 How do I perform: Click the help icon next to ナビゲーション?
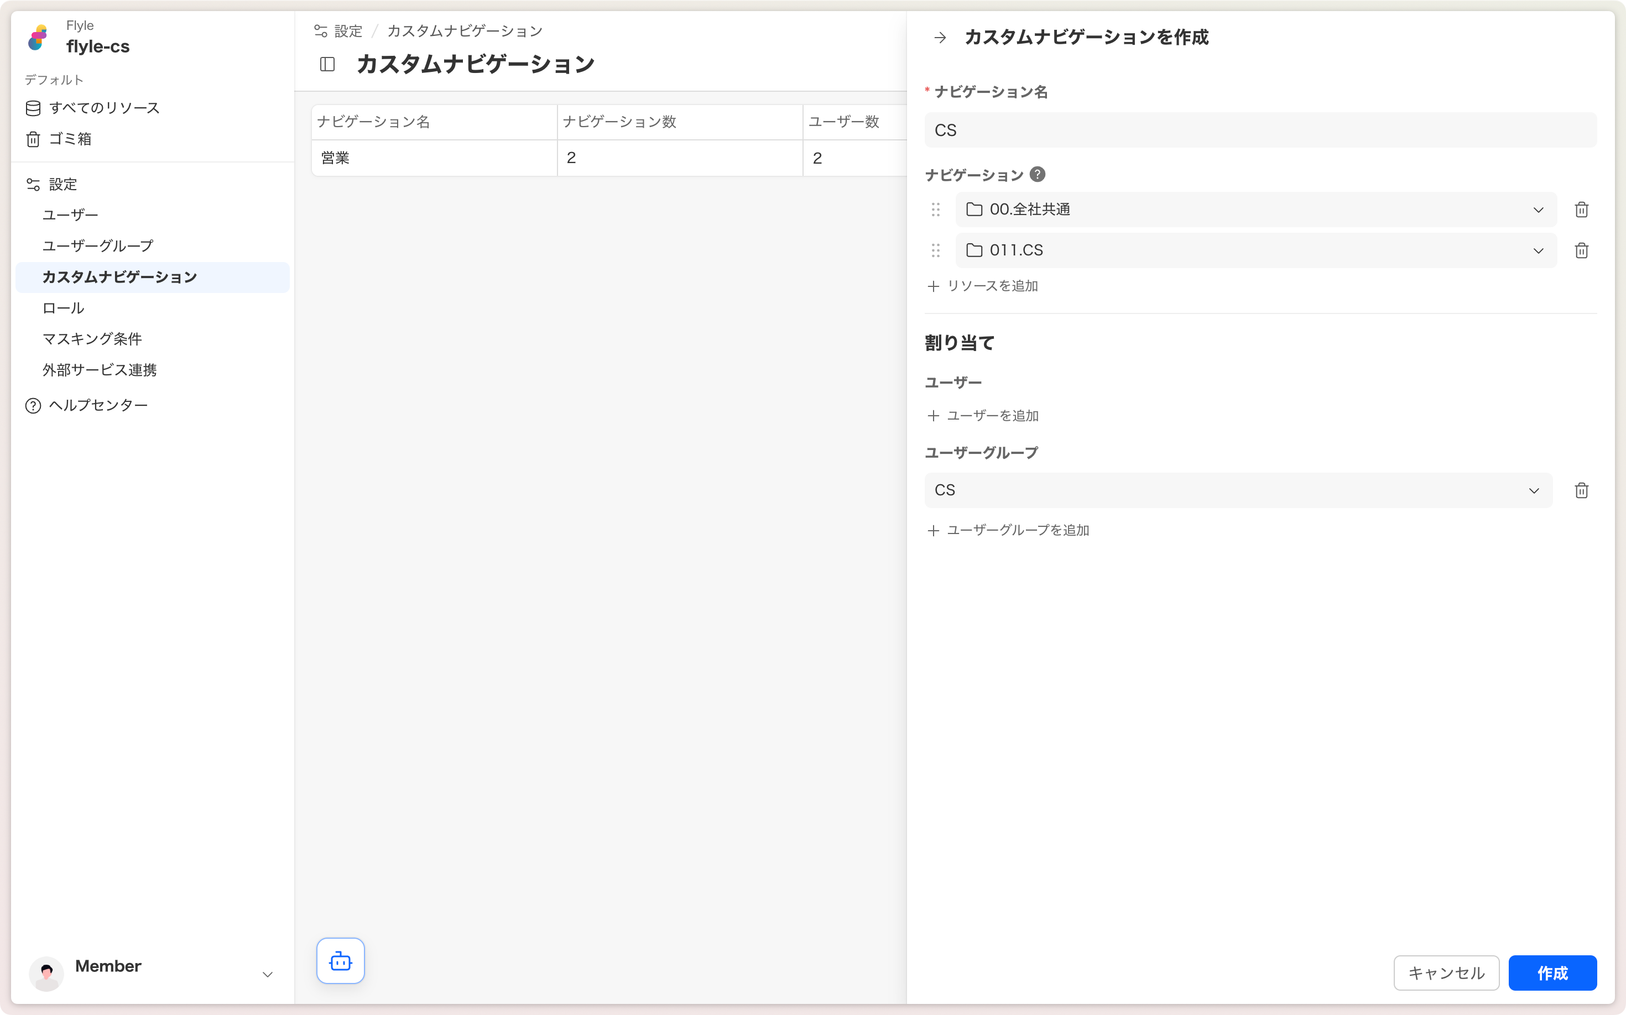click(1037, 175)
